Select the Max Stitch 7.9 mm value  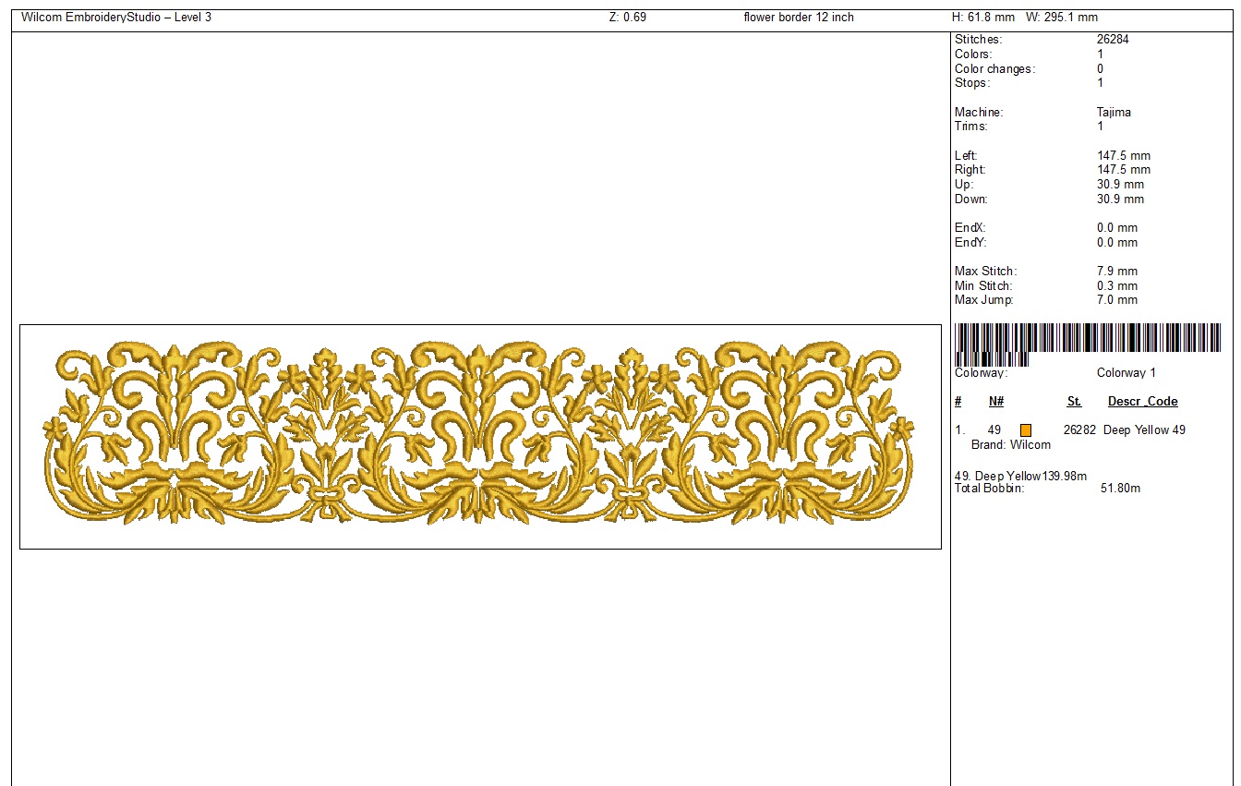[1117, 272]
